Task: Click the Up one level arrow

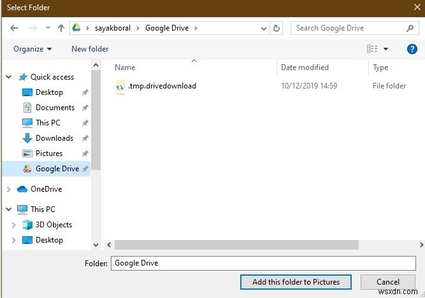Action: 61,28
